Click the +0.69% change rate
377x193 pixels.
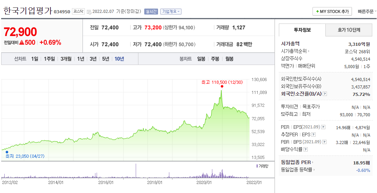pos(50,43)
